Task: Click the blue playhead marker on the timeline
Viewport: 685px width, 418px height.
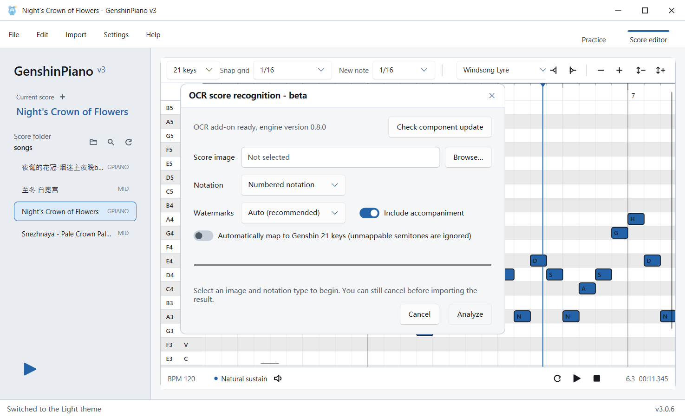Action: (542, 85)
